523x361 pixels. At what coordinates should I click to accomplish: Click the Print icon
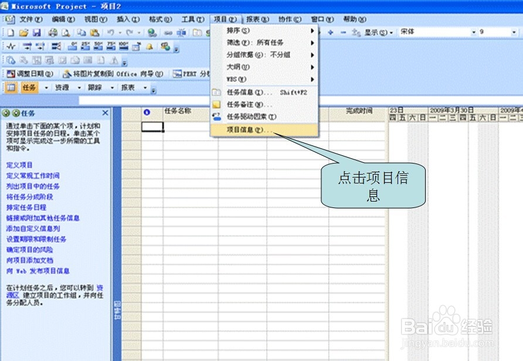pos(52,33)
